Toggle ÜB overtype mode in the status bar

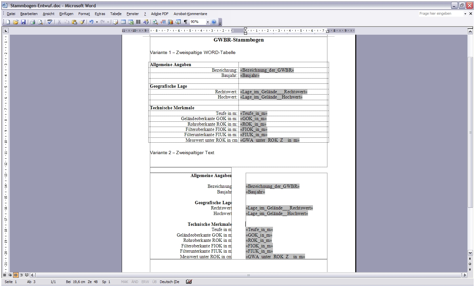(x=155, y=282)
